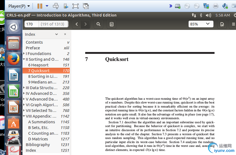Expand I Foundations section
This screenshot has height=155, width=236.
[24, 54]
